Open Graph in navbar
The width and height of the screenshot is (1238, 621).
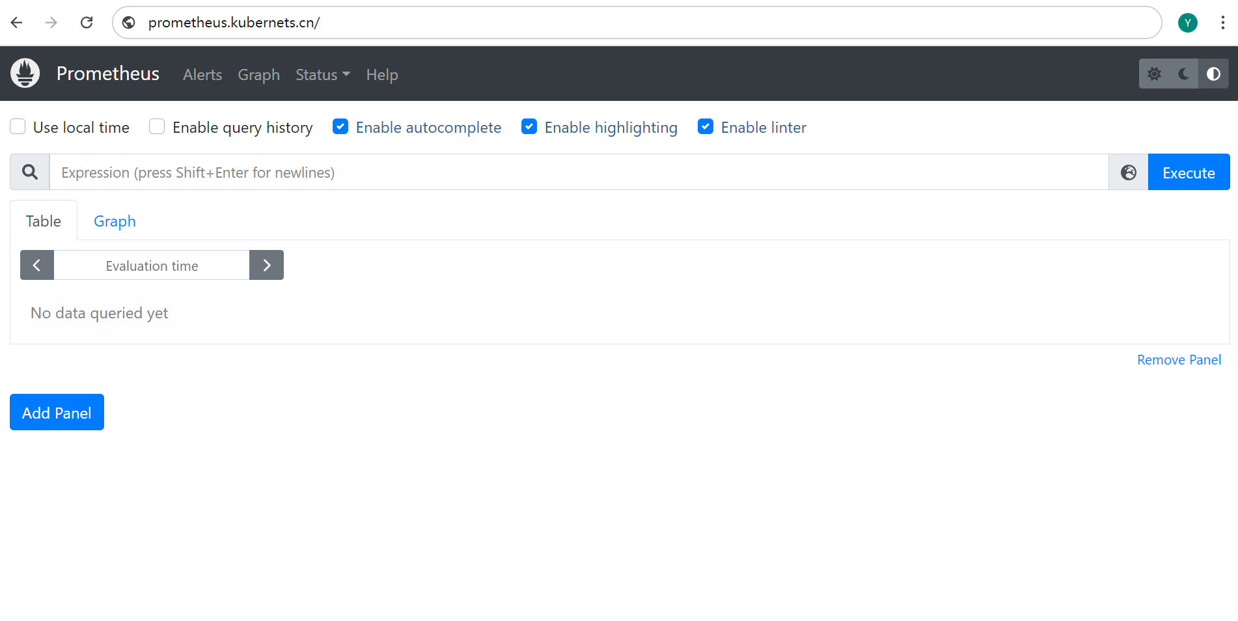pyautogui.click(x=258, y=75)
